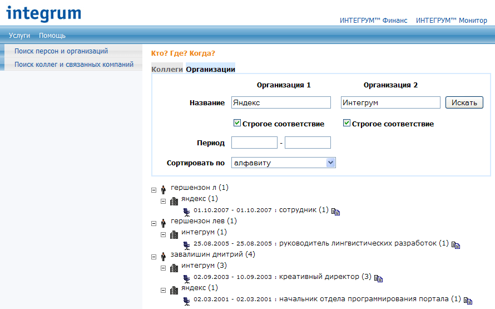This screenshot has width=495, height=309.
Task: Click chair icon on сотрудник row
Action: tap(186, 212)
